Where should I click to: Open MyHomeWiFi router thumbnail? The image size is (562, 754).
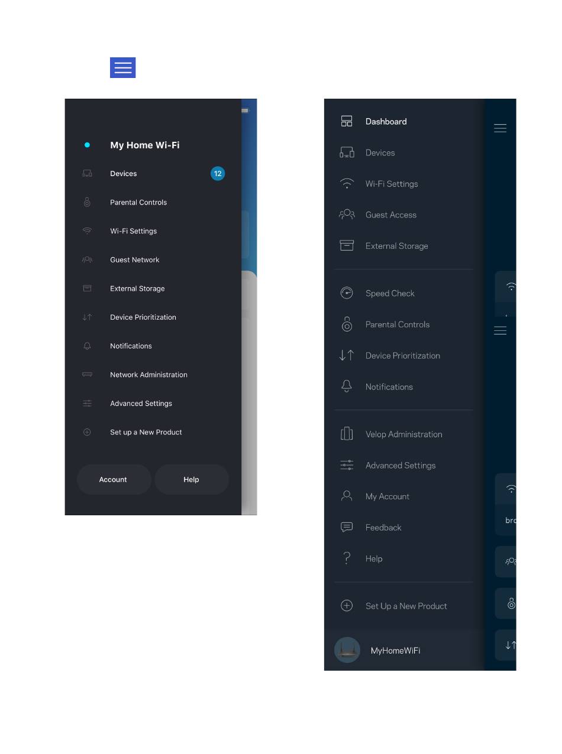[347, 650]
